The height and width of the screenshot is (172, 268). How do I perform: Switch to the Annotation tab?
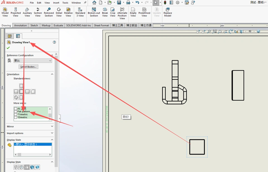20,25
